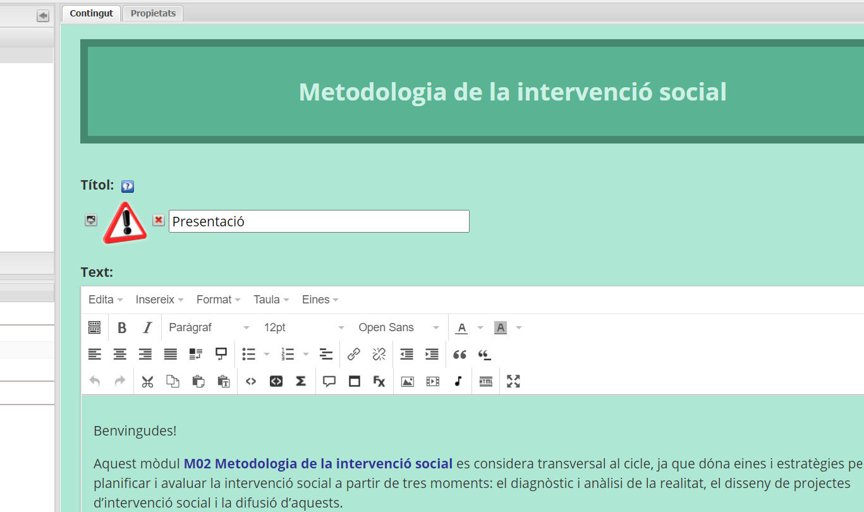
Task: Insert a hyperlink
Action: pyautogui.click(x=354, y=354)
